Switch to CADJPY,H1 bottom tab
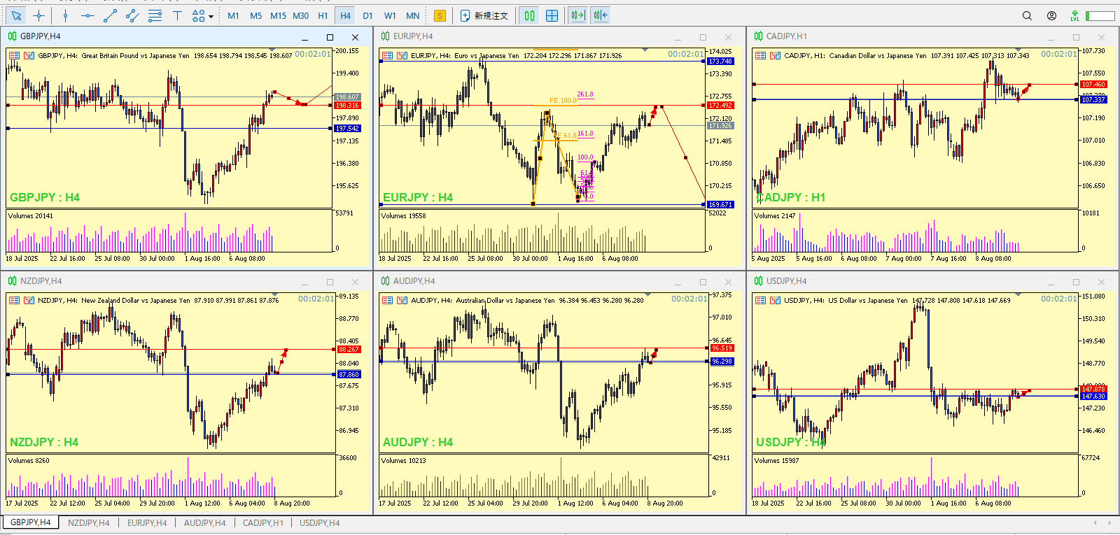This screenshot has width=1120, height=535. point(263,522)
